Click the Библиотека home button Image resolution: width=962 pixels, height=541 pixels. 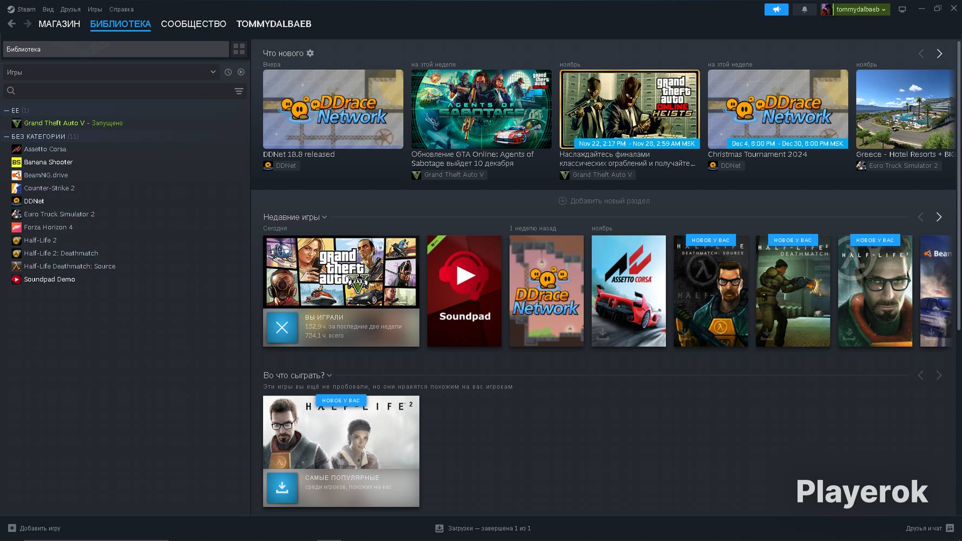[116, 49]
